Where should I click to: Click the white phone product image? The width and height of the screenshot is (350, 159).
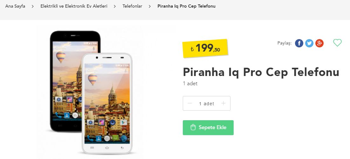coord(107,103)
